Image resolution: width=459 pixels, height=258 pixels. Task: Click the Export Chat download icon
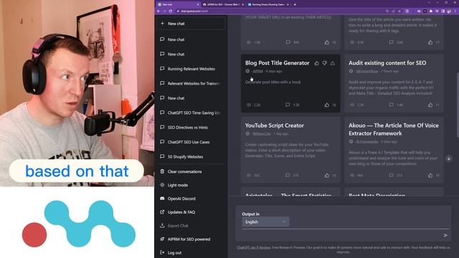tap(163, 226)
